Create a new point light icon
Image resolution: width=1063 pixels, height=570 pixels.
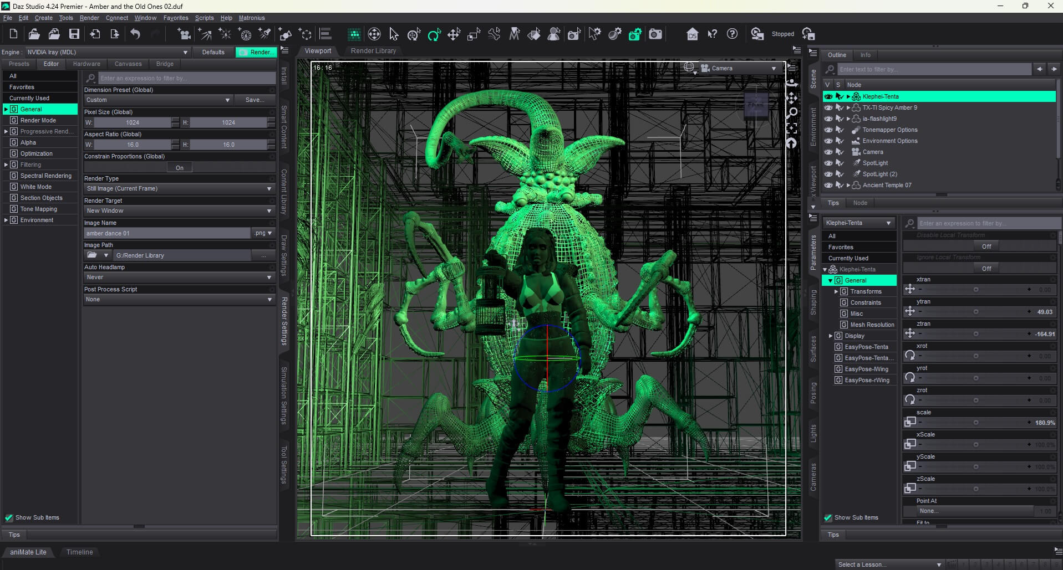tap(225, 34)
